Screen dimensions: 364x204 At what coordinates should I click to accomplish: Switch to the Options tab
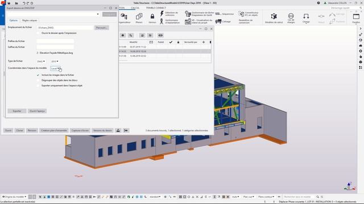click(14, 20)
